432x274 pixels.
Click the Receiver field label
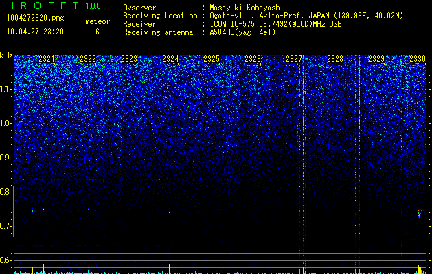pos(139,24)
